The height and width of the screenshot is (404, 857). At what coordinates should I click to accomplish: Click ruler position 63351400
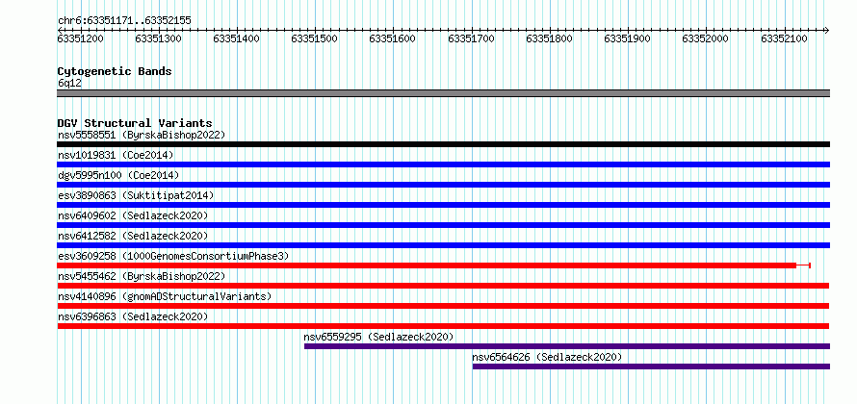click(237, 38)
